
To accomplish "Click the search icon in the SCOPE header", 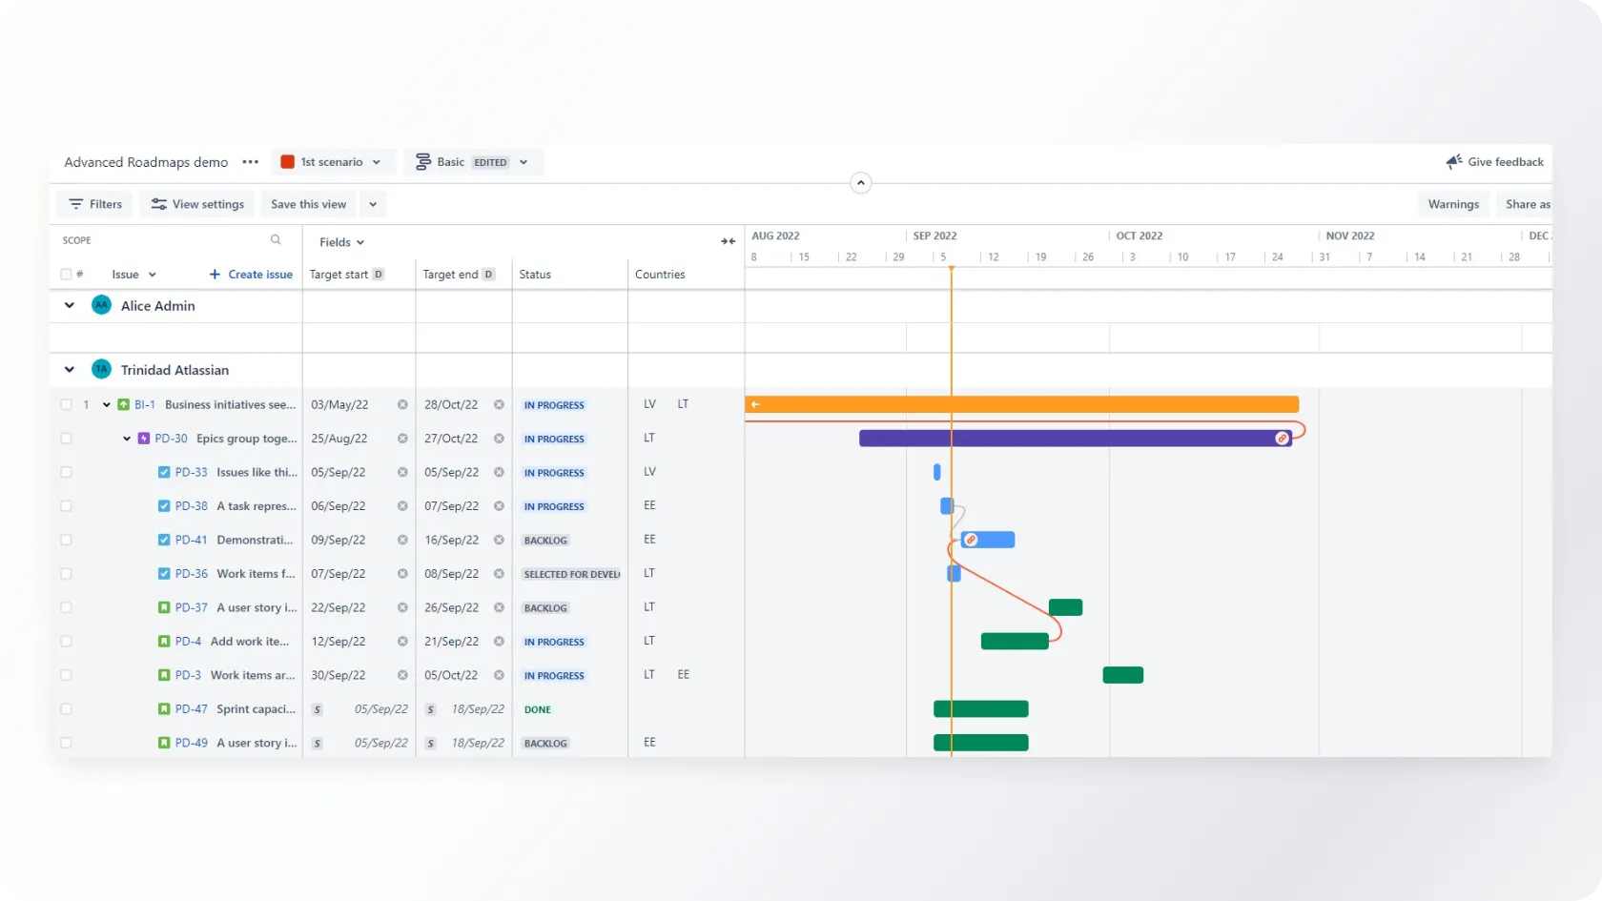I will (x=276, y=240).
